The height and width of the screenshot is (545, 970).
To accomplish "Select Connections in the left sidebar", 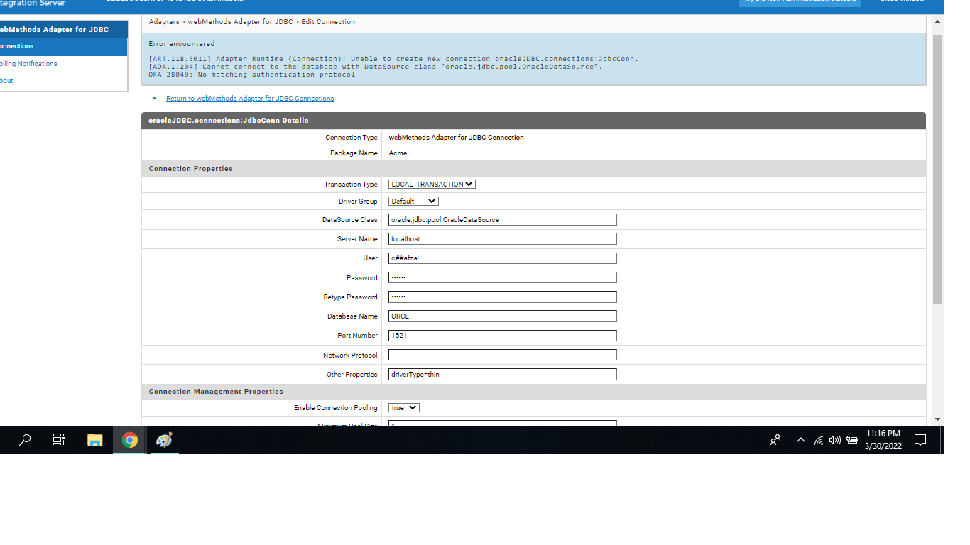I will point(62,46).
